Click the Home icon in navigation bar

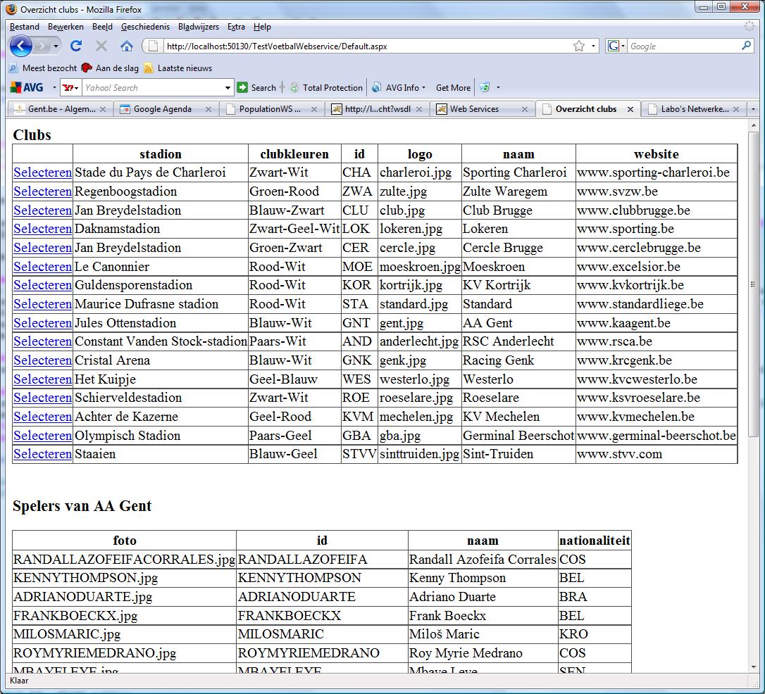click(127, 46)
